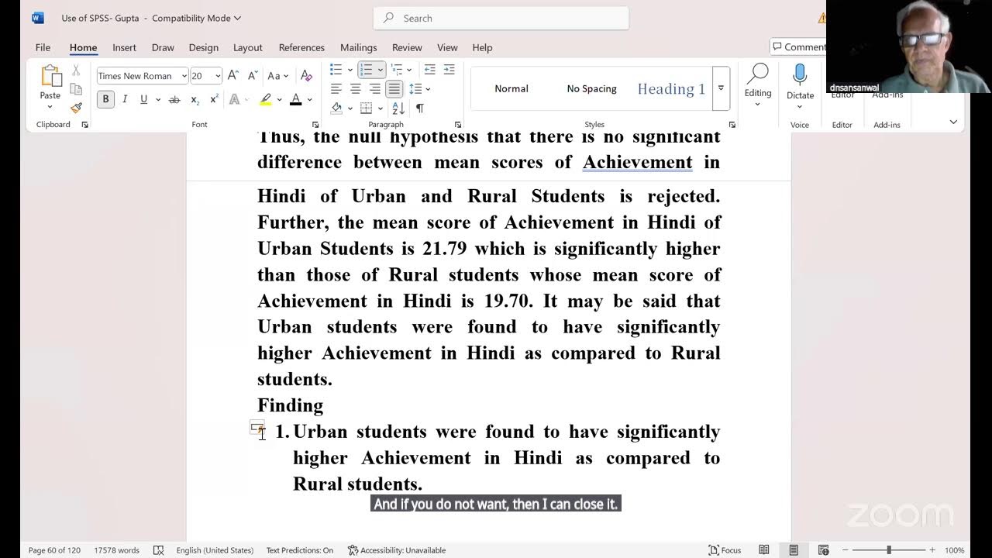Viewport: 992px width, 558px height.
Task: Copy selection using the Copy icon
Action: [x=76, y=89]
